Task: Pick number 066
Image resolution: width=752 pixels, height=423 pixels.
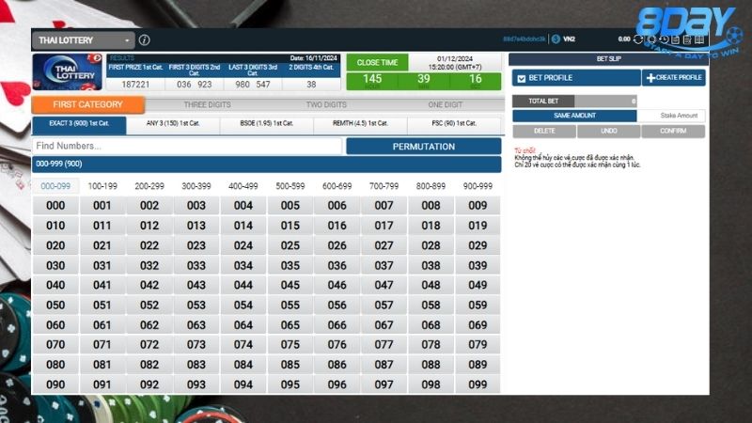Action: [x=337, y=325]
